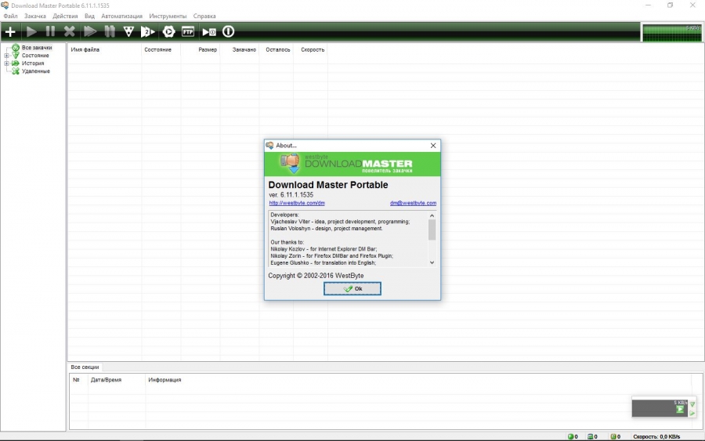
Task: Click the queued downloads counter in status bar
Action: [x=593, y=436]
